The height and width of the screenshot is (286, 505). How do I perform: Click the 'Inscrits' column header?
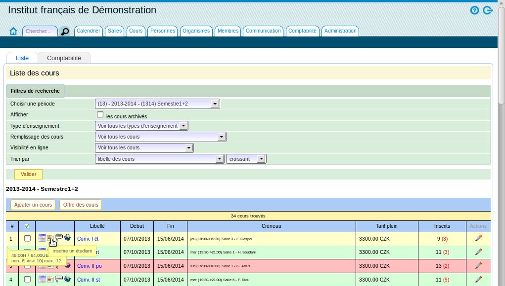coord(442,226)
